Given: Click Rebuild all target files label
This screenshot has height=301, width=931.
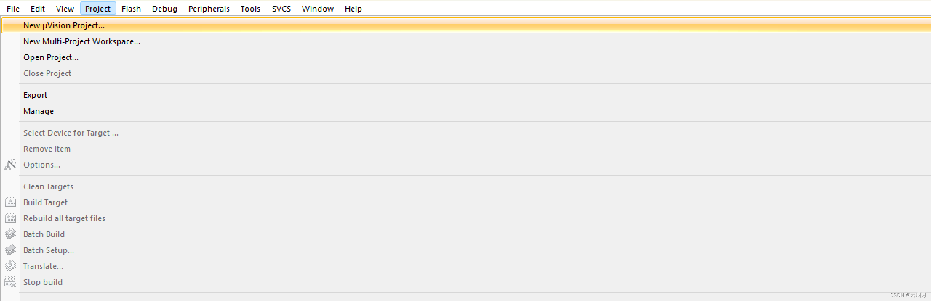Looking at the screenshot, I should [64, 218].
